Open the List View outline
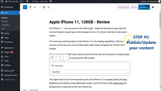The width and height of the screenshot is (161, 91). (x=49, y=7)
